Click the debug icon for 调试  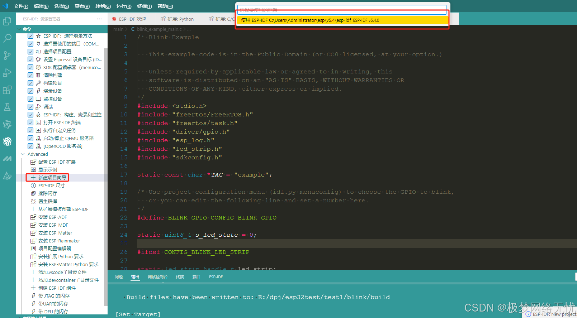pos(38,107)
